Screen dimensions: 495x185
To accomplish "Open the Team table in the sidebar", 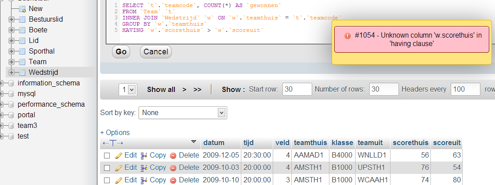I will tap(38, 62).
